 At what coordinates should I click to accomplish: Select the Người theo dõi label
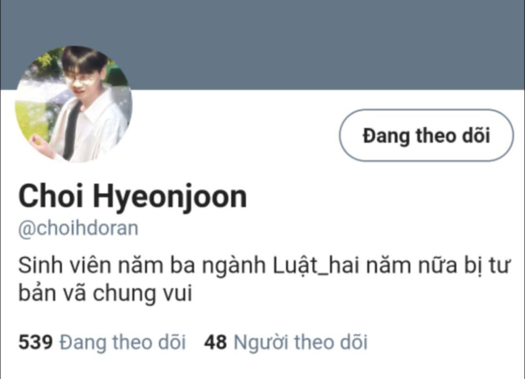pos(300,342)
